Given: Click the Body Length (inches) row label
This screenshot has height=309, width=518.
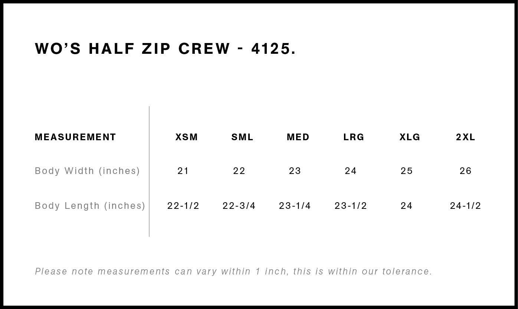Looking at the screenshot, I should (x=90, y=206).
